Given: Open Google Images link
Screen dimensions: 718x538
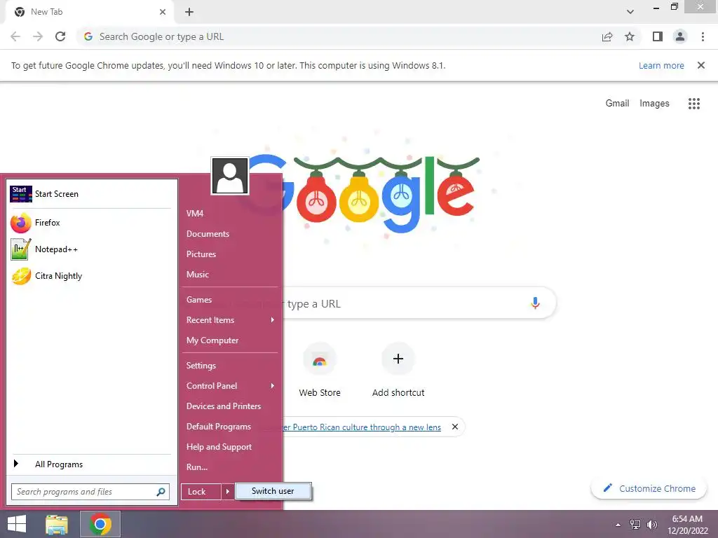Looking at the screenshot, I should 654,104.
